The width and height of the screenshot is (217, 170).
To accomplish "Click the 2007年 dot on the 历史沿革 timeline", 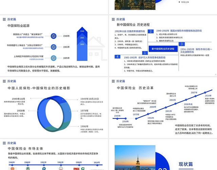I will (195, 96).
